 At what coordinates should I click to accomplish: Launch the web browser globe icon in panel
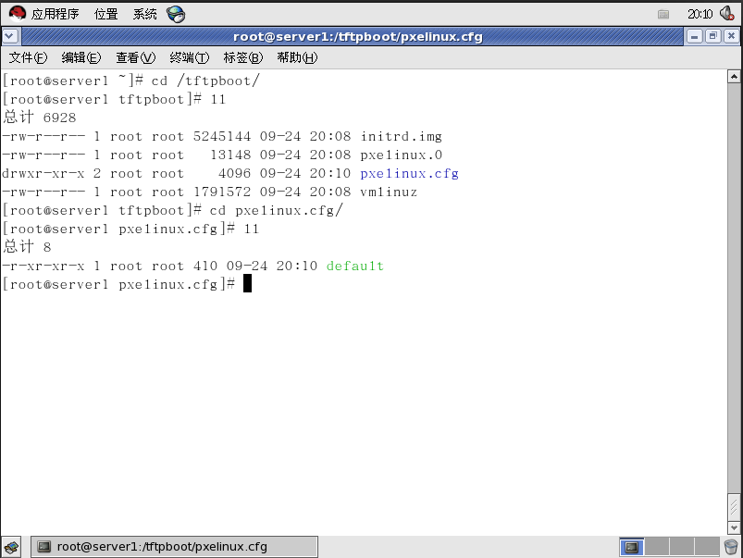tap(176, 14)
